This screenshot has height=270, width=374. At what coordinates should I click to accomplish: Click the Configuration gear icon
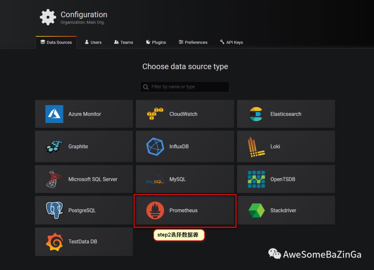48,17
